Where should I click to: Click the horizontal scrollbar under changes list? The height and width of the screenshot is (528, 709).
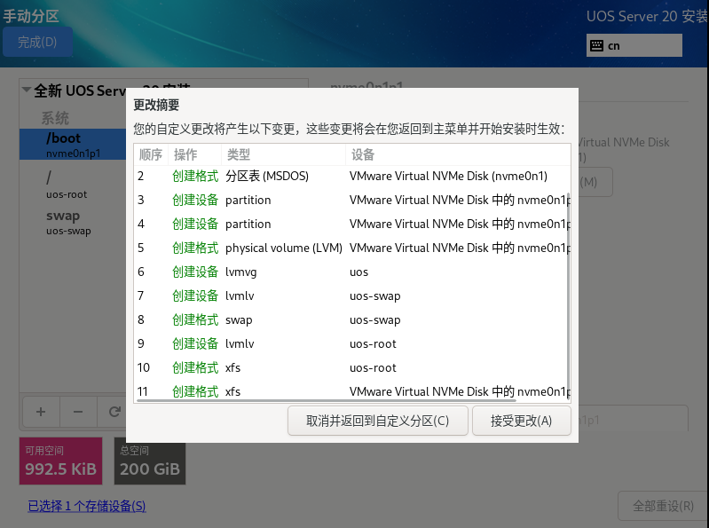click(326, 400)
